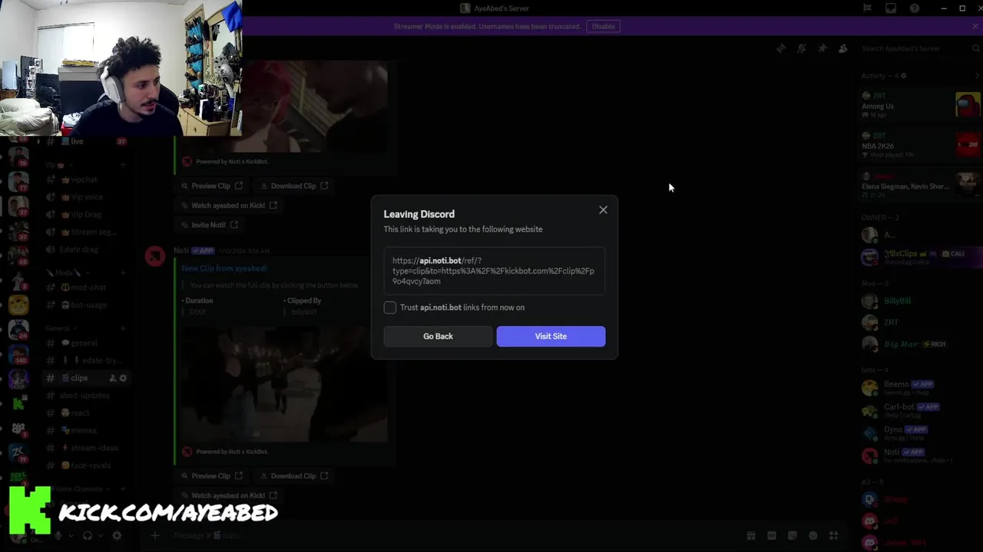Open NBA 2K26 activity card
Screen dimensions: 983x552
921,145
